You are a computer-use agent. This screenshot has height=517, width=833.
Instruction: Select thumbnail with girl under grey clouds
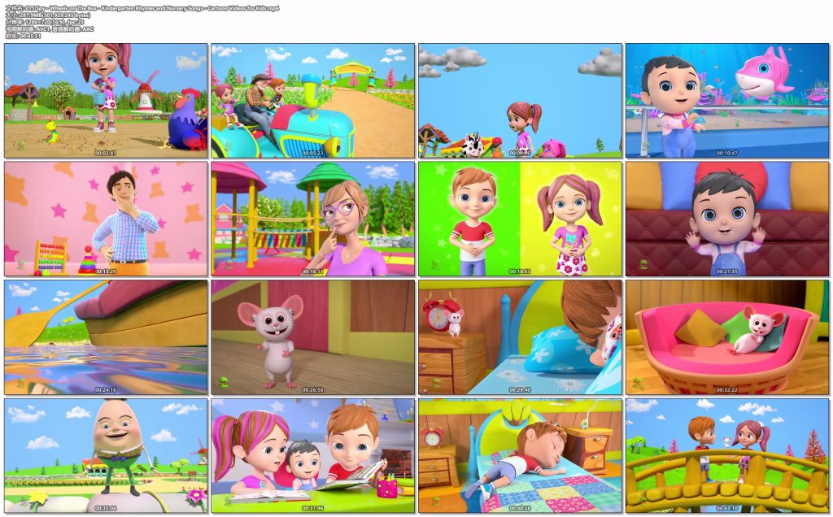(520, 101)
